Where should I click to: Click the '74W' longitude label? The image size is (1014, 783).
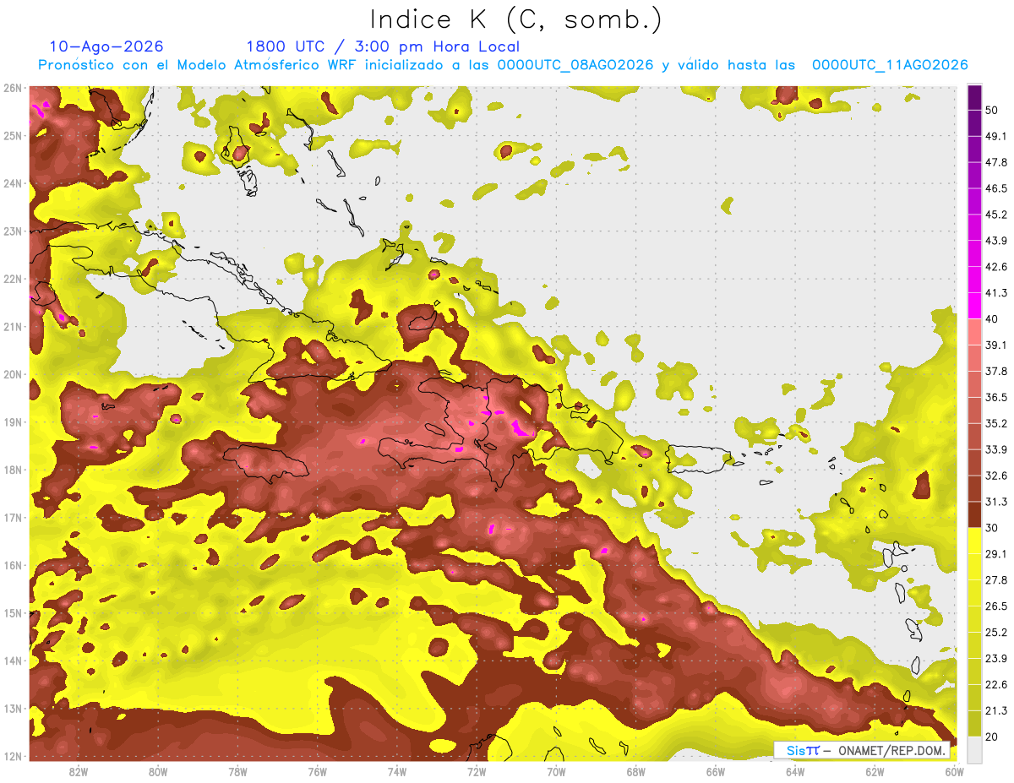397,771
